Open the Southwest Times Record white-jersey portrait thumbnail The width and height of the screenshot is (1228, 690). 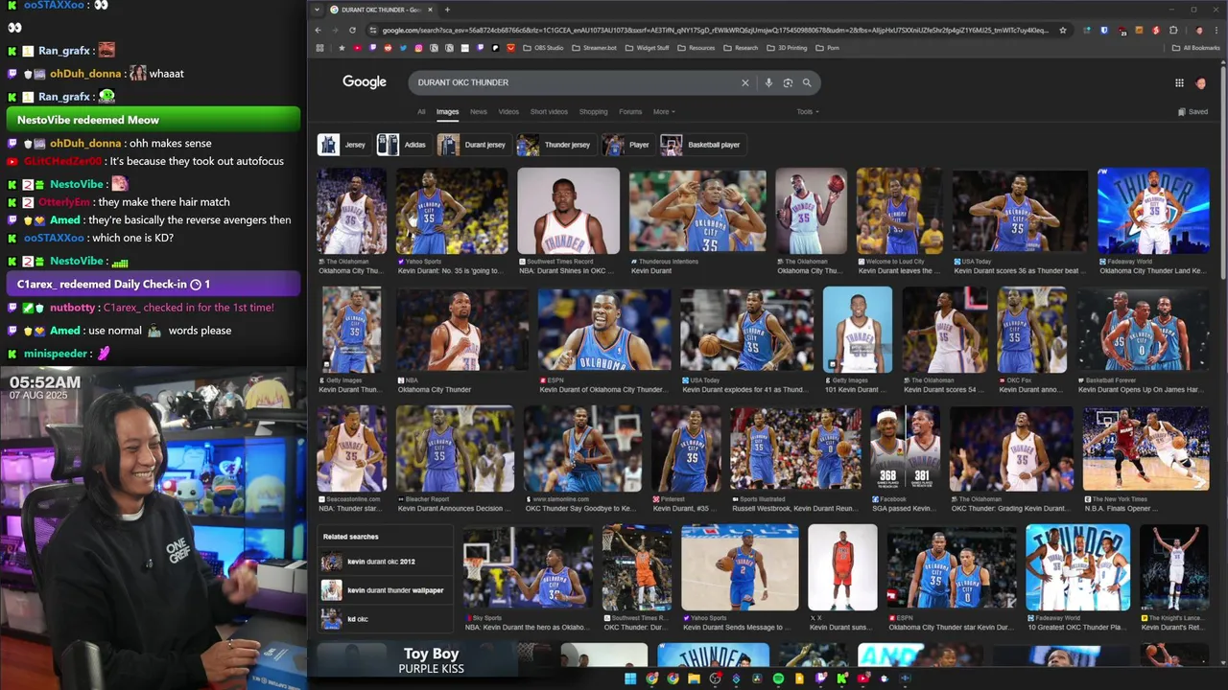pyautogui.click(x=569, y=211)
